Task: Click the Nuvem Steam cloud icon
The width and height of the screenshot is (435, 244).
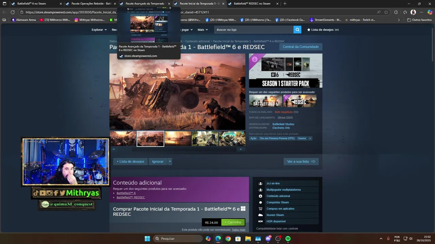Action: coord(260,215)
